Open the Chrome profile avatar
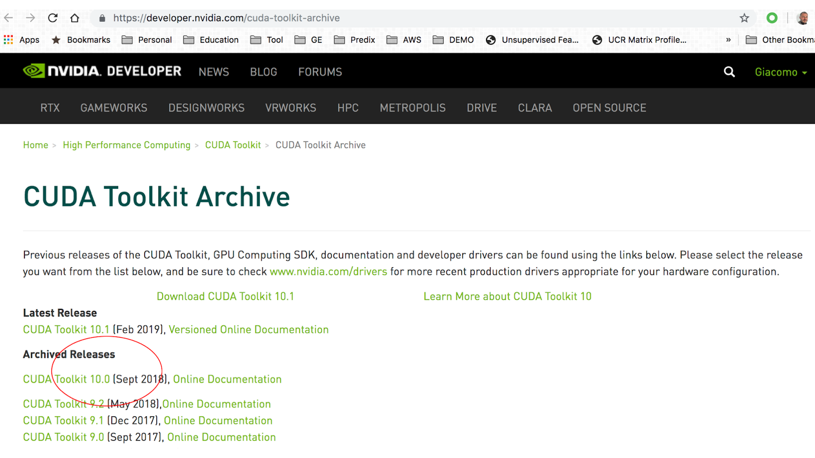 coord(803,18)
